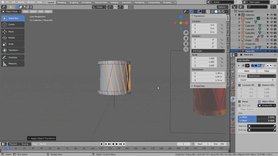The image size is (278, 156).
Task: Click Jump to Start playback icon
Action: tap(106, 144)
